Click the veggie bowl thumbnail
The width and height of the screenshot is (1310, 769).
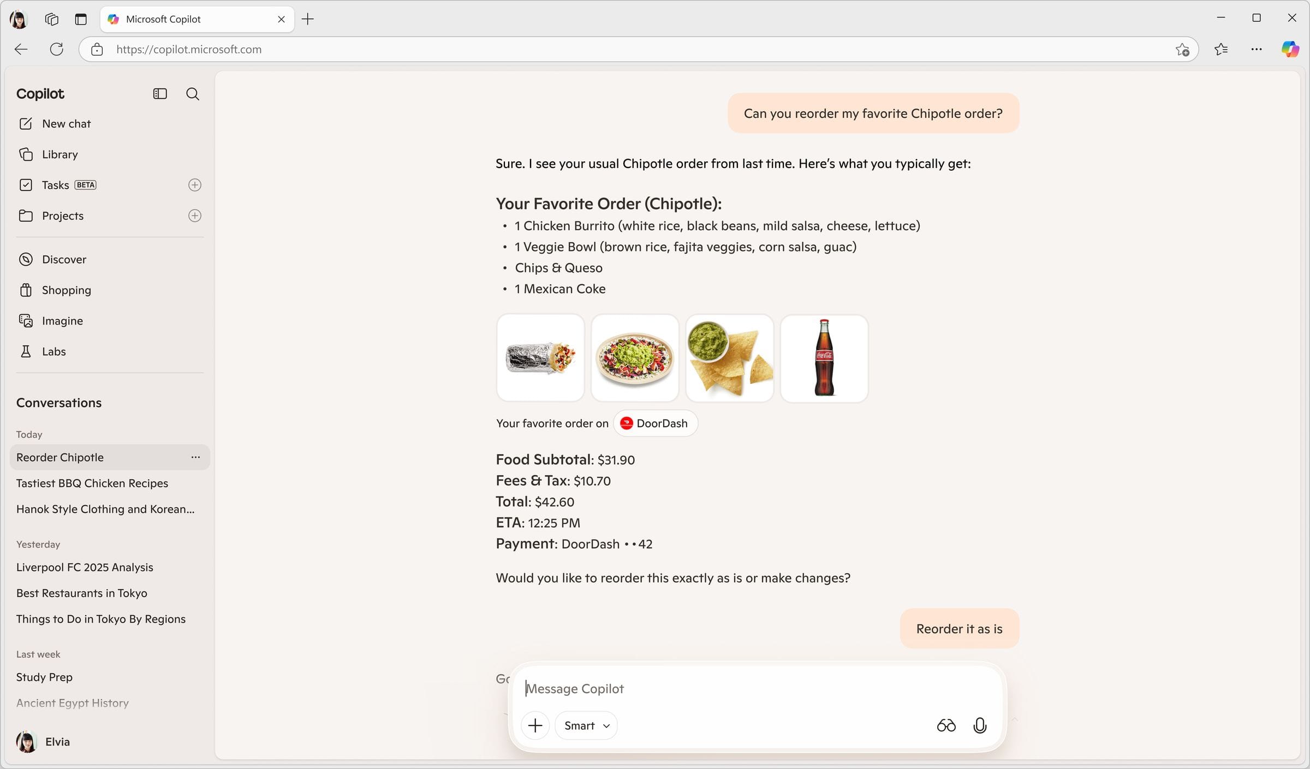(635, 358)
